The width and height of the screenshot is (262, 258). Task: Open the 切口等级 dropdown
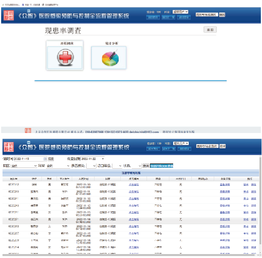120,166
